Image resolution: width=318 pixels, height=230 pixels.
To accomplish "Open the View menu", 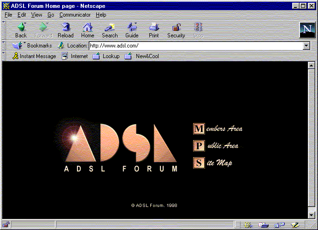I will [x=36, y=15].
